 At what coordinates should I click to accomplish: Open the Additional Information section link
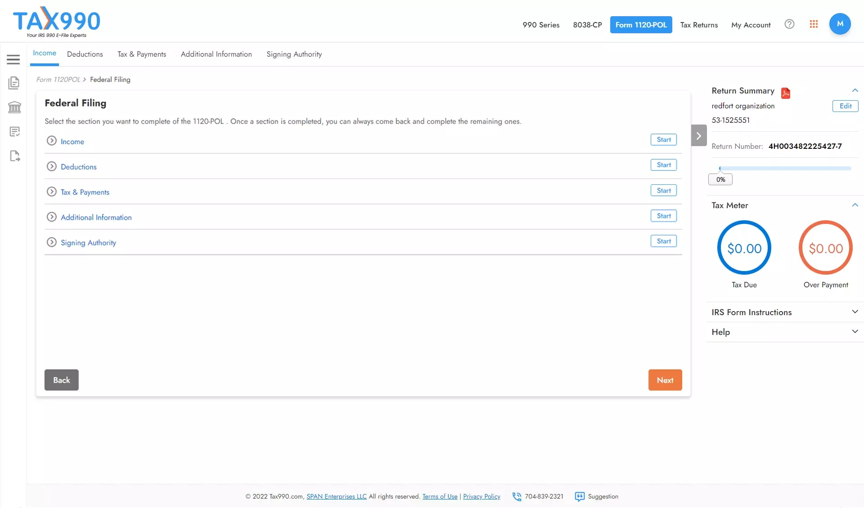pos(96,217)
